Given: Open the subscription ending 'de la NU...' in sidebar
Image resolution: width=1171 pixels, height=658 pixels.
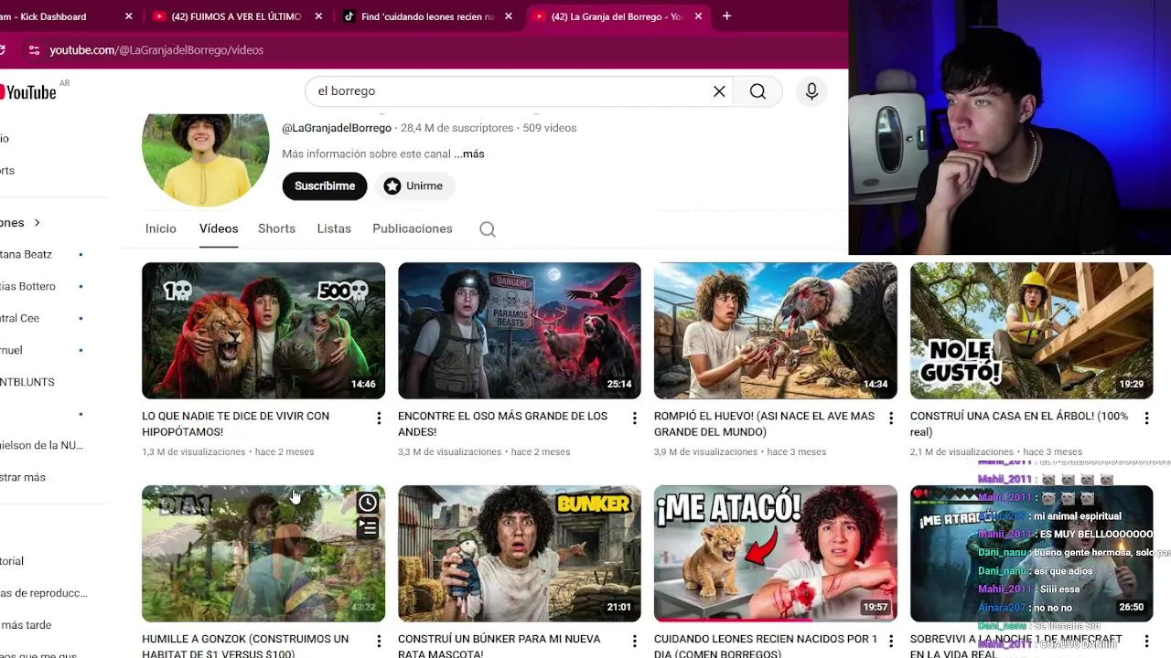Looking at the screenshot, I should pyautogui.click(x=41, y=445).
